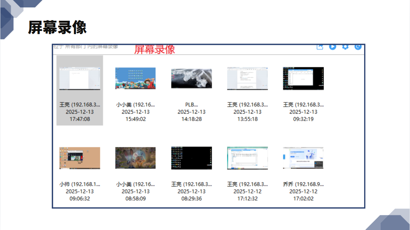This screenshot has height=230, width=410.
Task: Select 小小美 One Piece thumbnail from 15:49:02
Action: 136,78
